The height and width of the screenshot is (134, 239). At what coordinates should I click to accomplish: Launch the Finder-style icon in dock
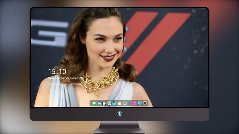coord(109,103)
